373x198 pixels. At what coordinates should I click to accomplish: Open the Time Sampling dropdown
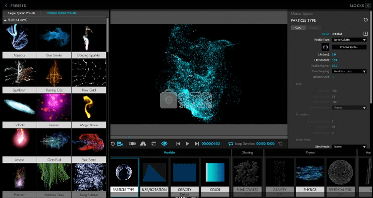pos(349,71)
